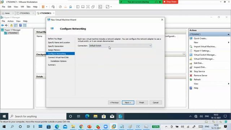Go to Summary wizard step
231x130 pixels.
(52, 65)
